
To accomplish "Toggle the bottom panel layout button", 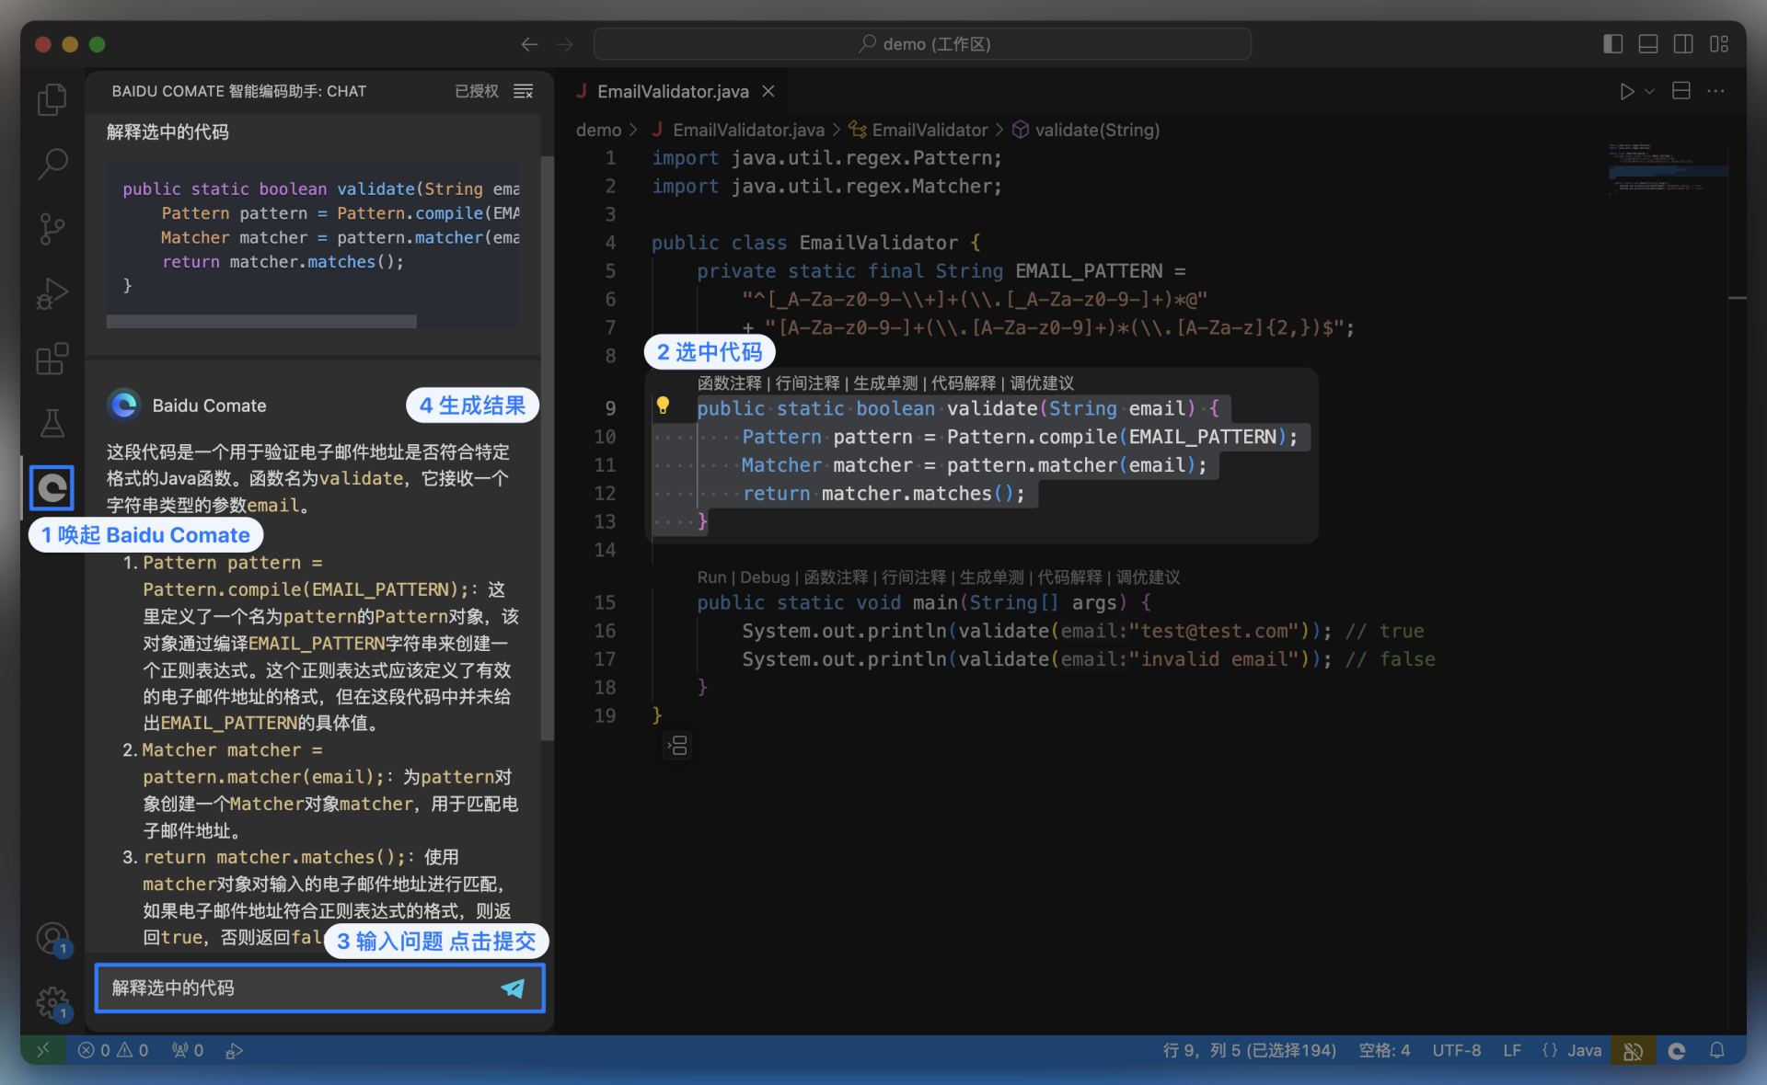I will 1648,44.
